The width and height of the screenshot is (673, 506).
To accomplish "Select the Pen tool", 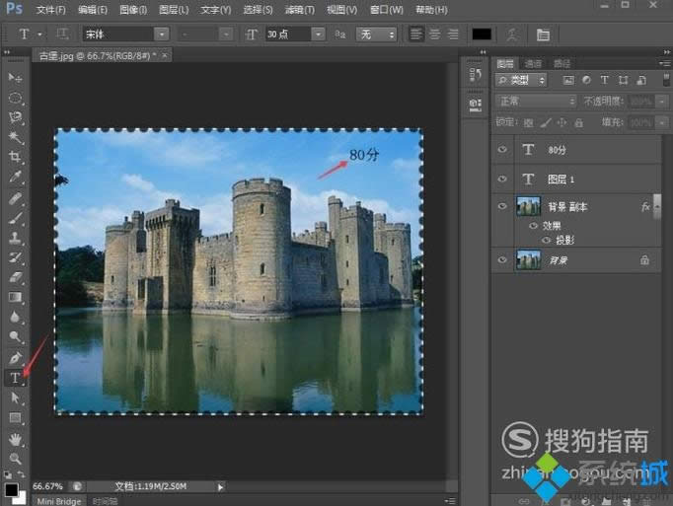I will click(x=15, y=357).
